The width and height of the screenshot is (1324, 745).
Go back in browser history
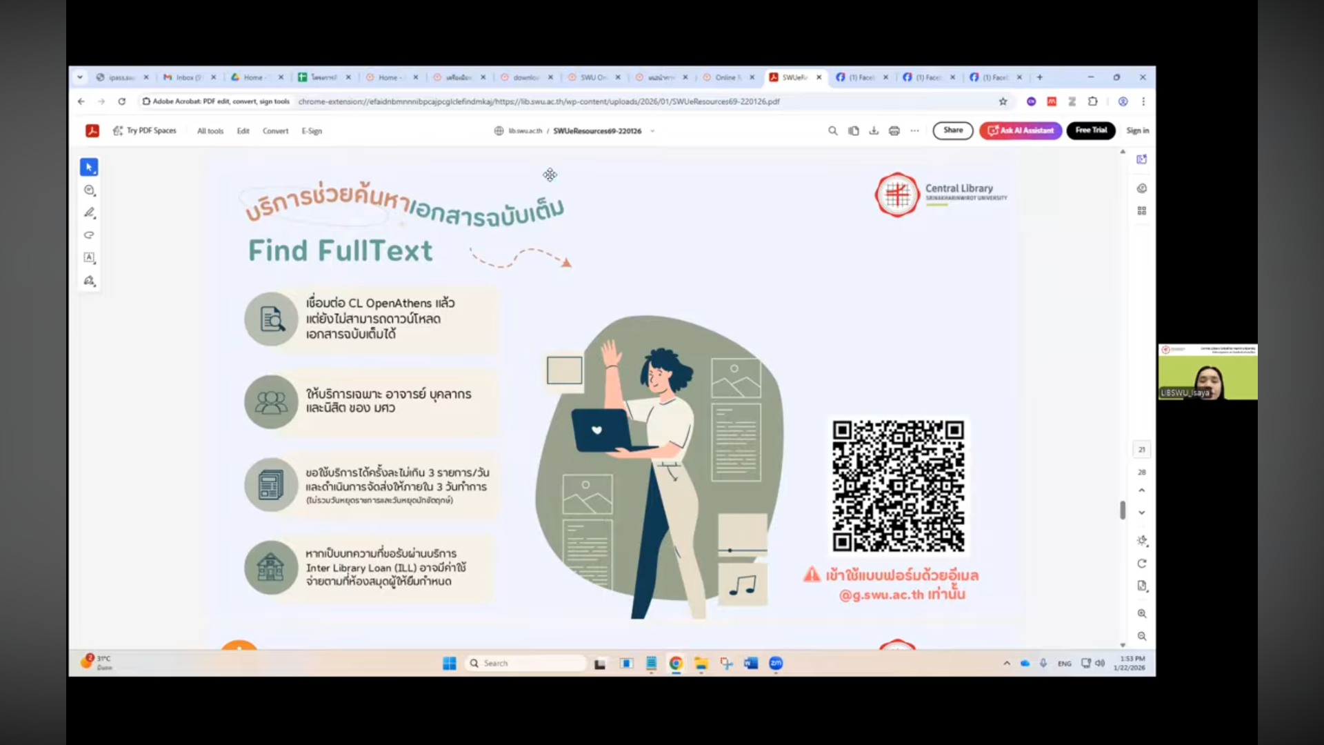81,101
